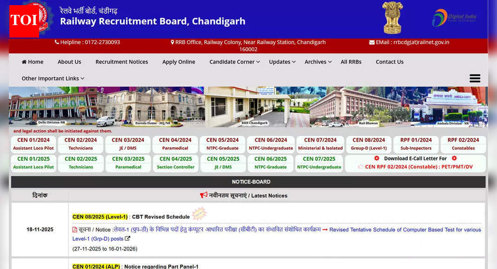This screenshot has height=269, width=497.
Task: Expand the Candidate Corner dropdown
Action: [233, 62]
